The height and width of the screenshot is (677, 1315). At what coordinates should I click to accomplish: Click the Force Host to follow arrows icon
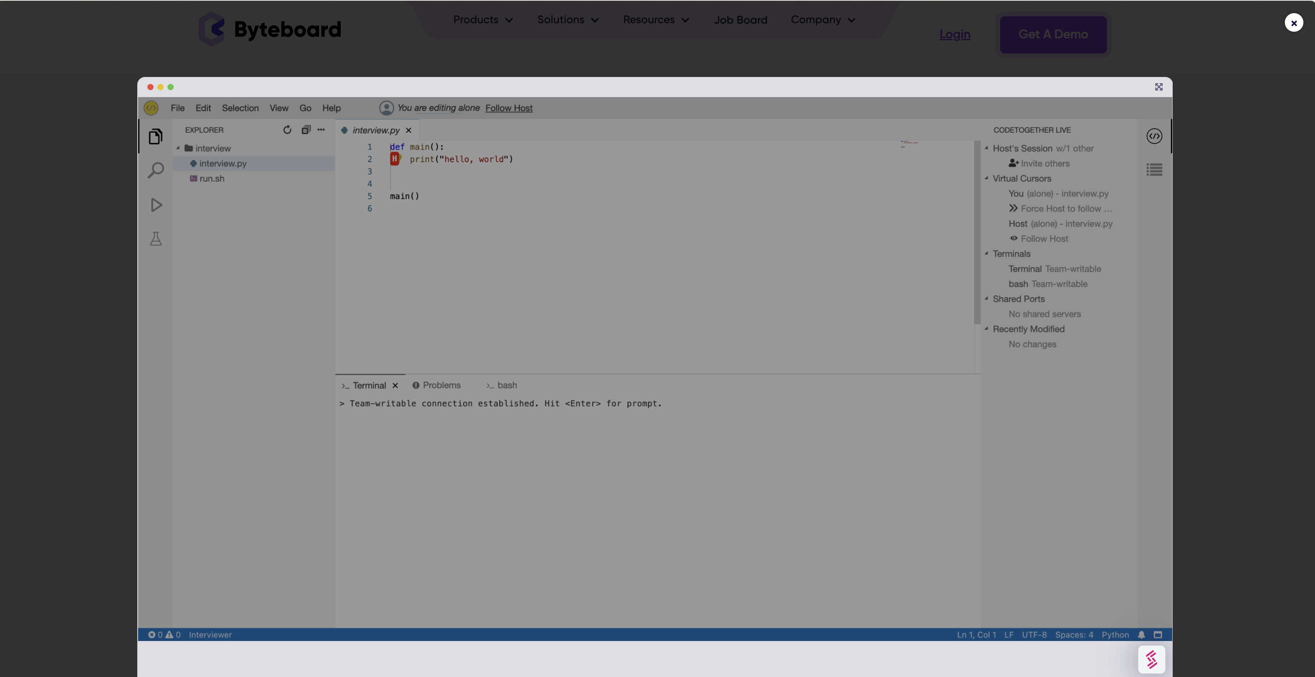point(1013,208)
